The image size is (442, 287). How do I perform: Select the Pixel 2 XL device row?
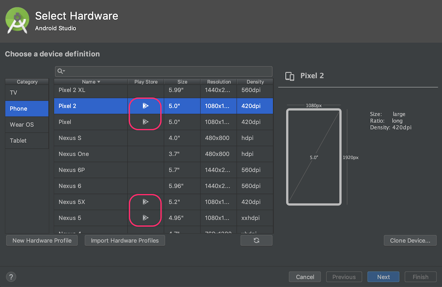coord(164,90)
